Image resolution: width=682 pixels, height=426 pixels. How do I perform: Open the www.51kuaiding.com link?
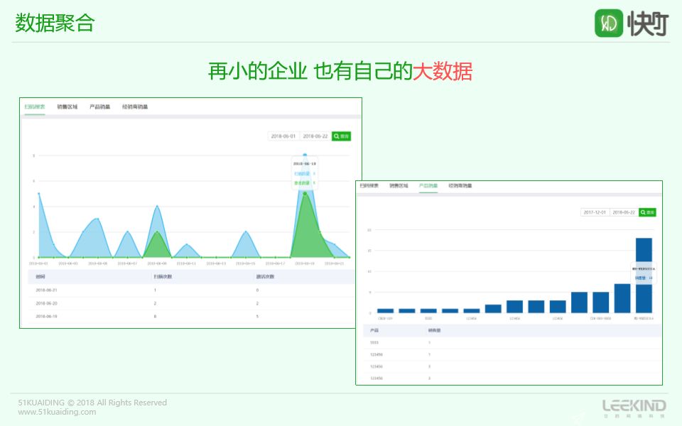pos(57,412)
